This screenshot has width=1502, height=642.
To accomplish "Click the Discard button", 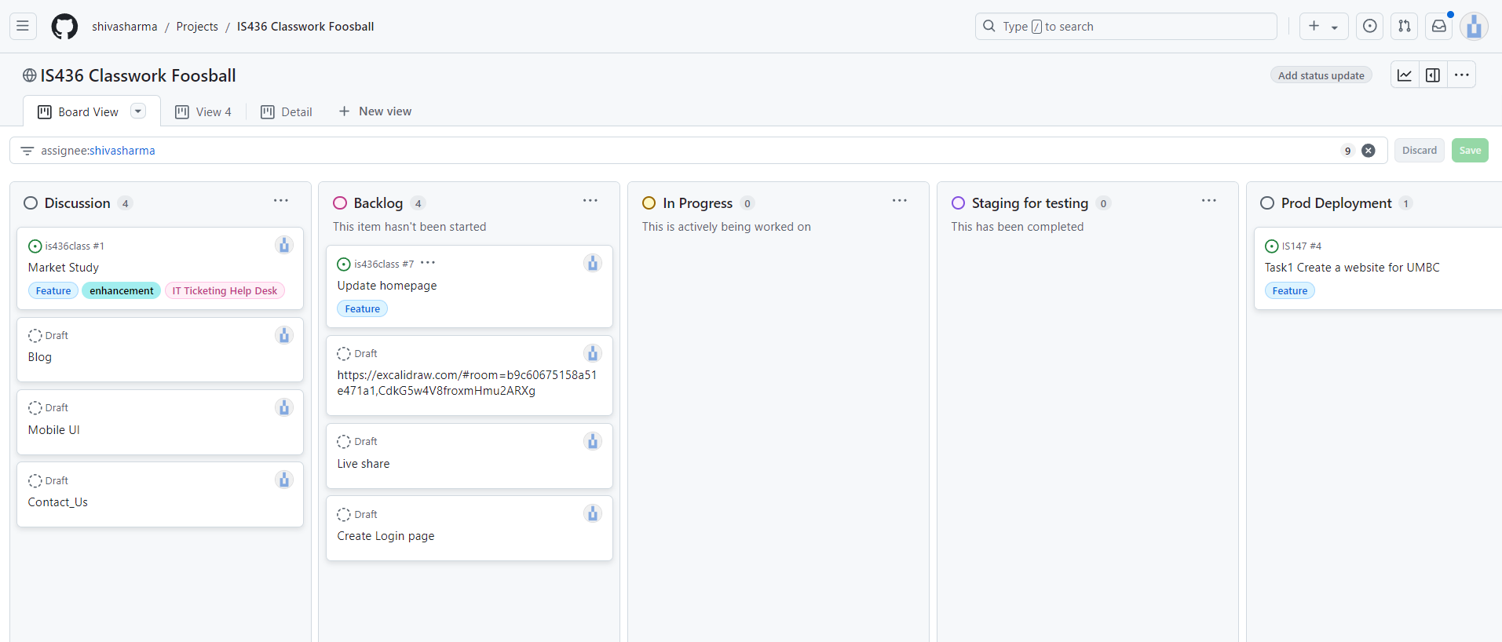I will click(x=1419, y=151).
